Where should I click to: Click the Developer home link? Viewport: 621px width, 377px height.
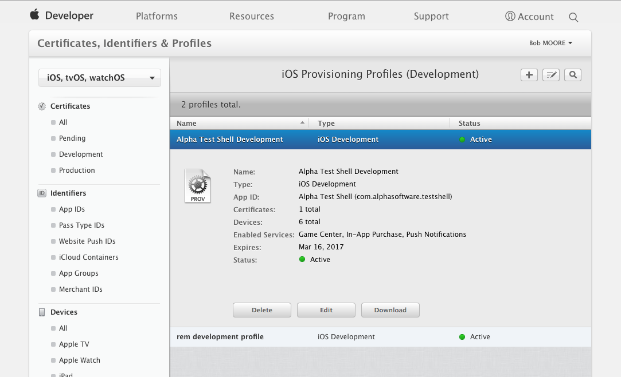tap(69, 15)
